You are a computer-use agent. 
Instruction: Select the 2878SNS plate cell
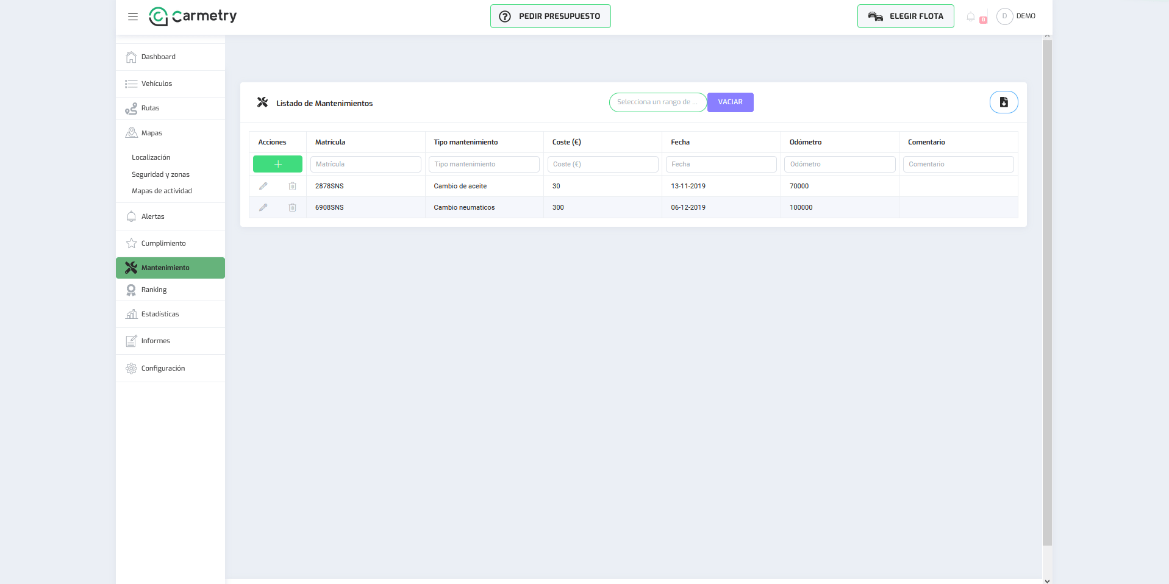coord(366,186)
